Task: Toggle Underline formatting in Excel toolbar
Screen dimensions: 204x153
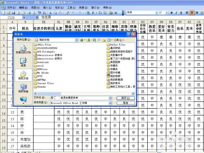Action: pyautogui.click(x=181, y=13)
